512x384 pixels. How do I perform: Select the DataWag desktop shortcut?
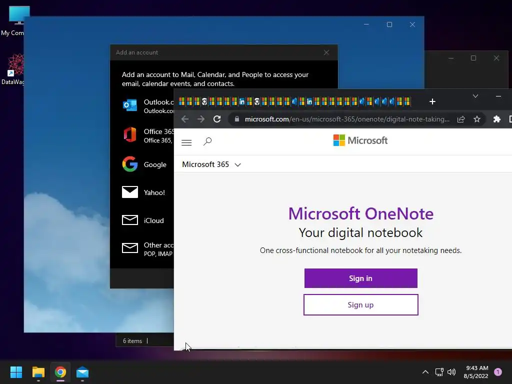(x=13, y=69)
